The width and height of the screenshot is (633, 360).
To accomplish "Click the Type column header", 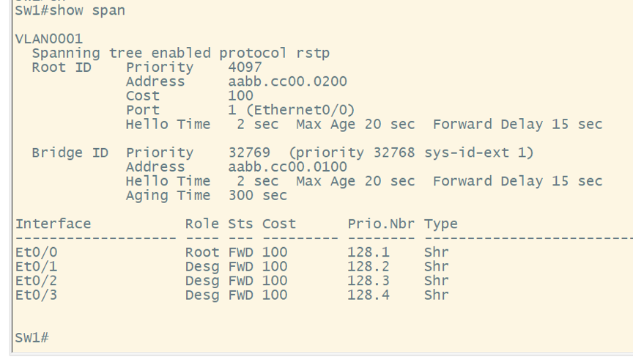I will pos(440,224).
